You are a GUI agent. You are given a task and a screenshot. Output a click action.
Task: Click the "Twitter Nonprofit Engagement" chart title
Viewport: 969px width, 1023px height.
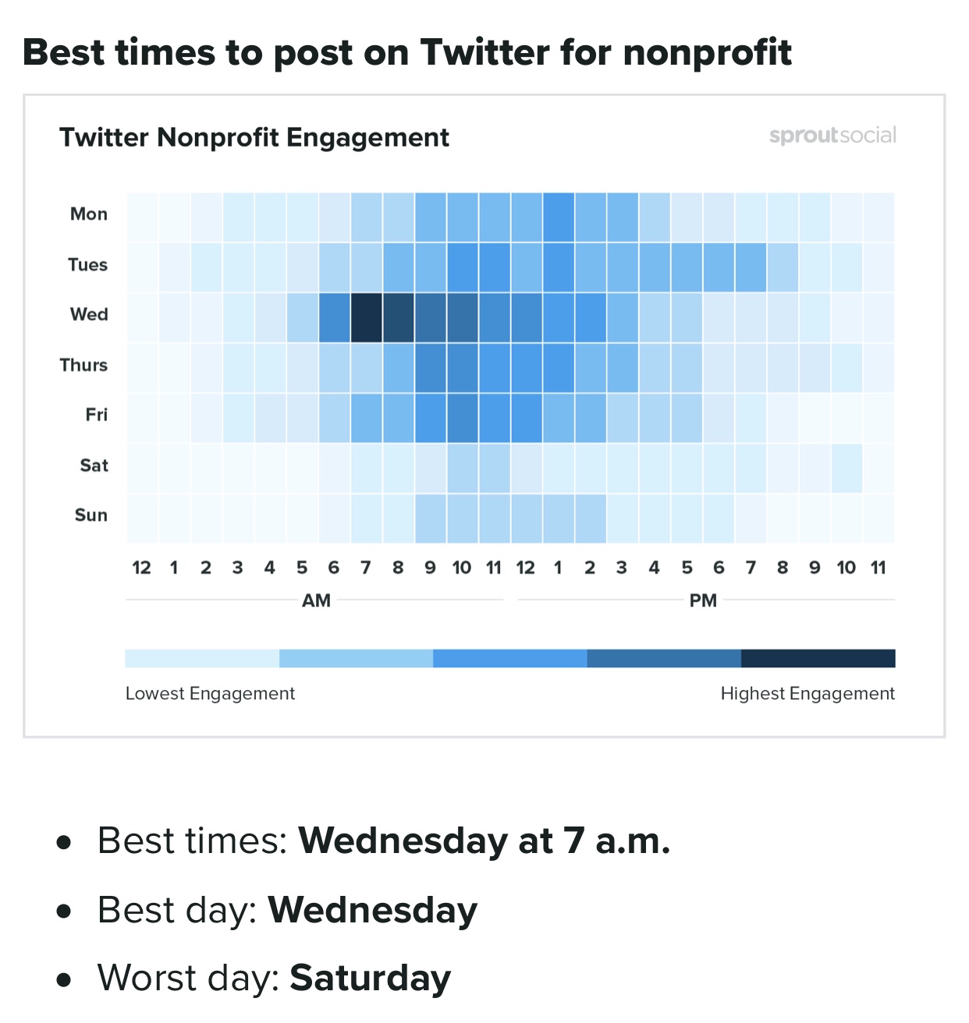coord(254,137)
